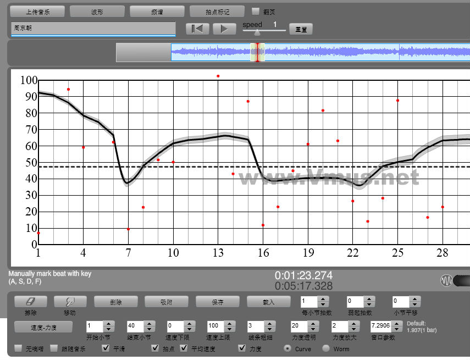
Task: Open the 波形 waveform view
Action: coord(97,11)
